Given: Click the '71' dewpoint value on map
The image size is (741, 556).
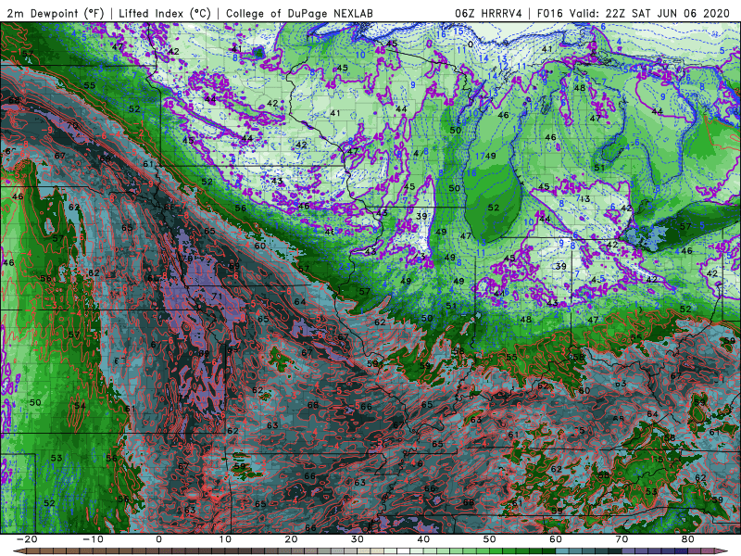Looking at the screenshot, I should pyautogui.click(x=217, y=297).
